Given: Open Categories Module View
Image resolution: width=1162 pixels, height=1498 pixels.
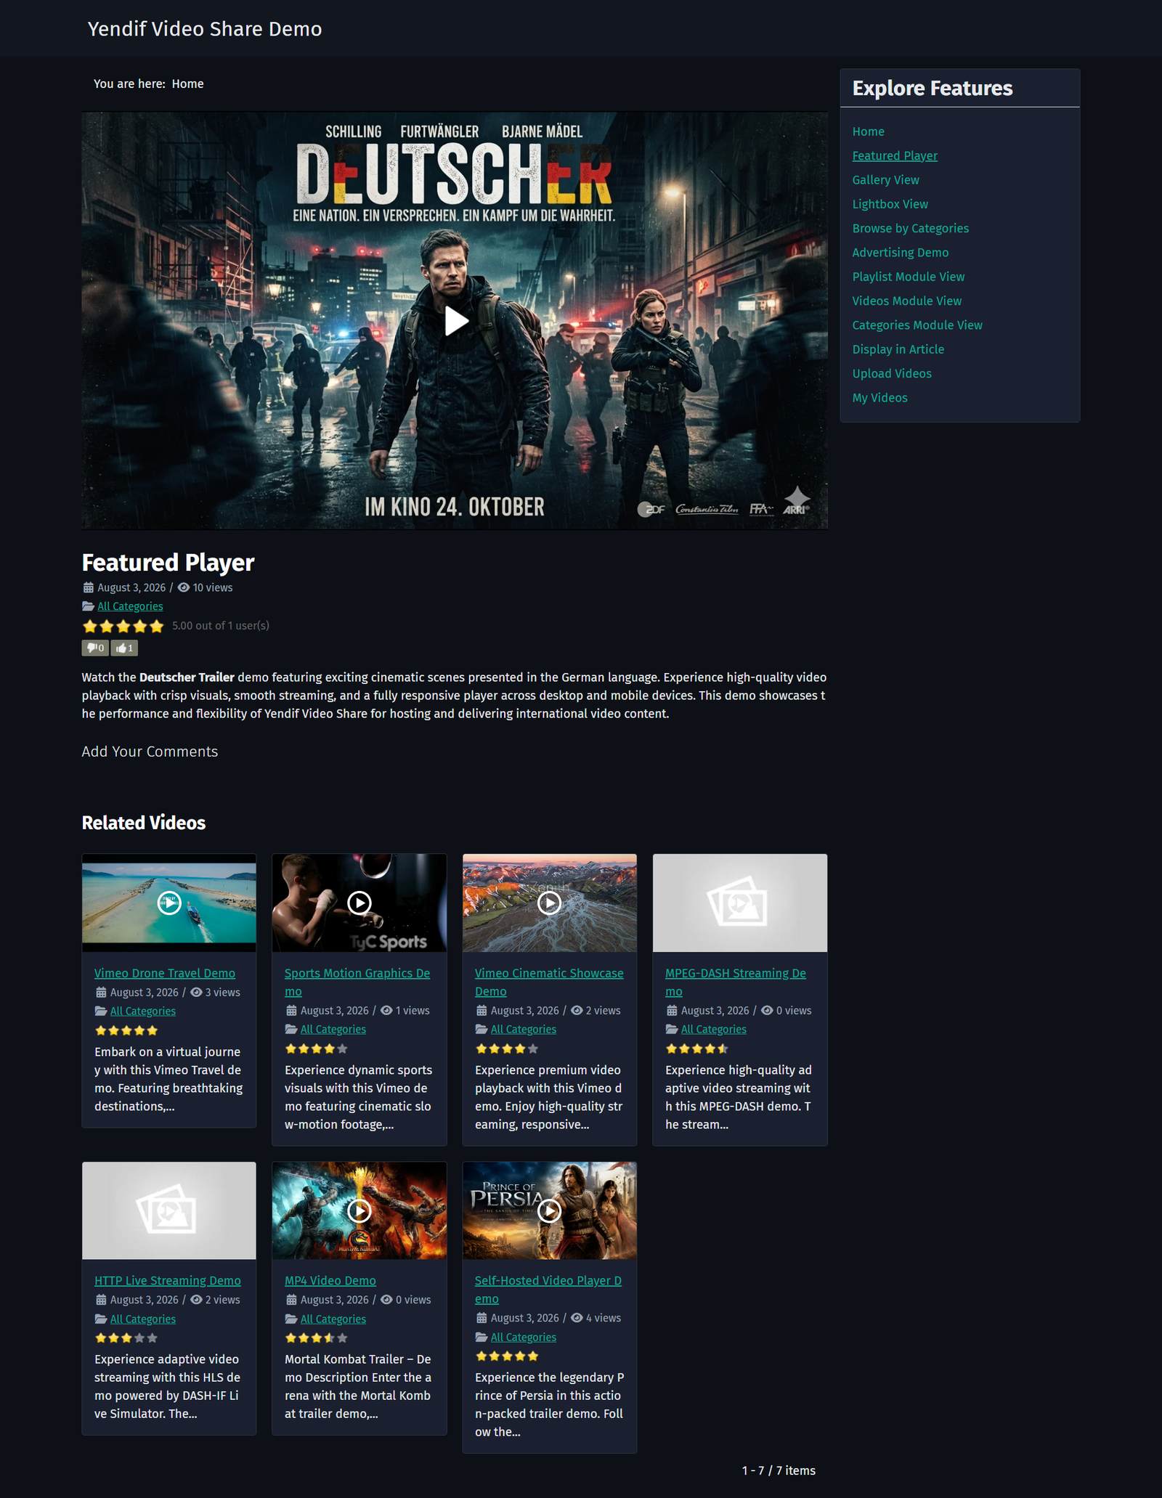Looking at the screenshot, I should (917, 325).
